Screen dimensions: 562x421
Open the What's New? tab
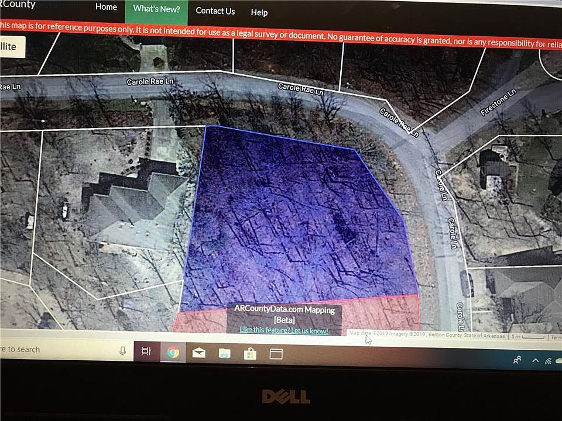[156, 9]
